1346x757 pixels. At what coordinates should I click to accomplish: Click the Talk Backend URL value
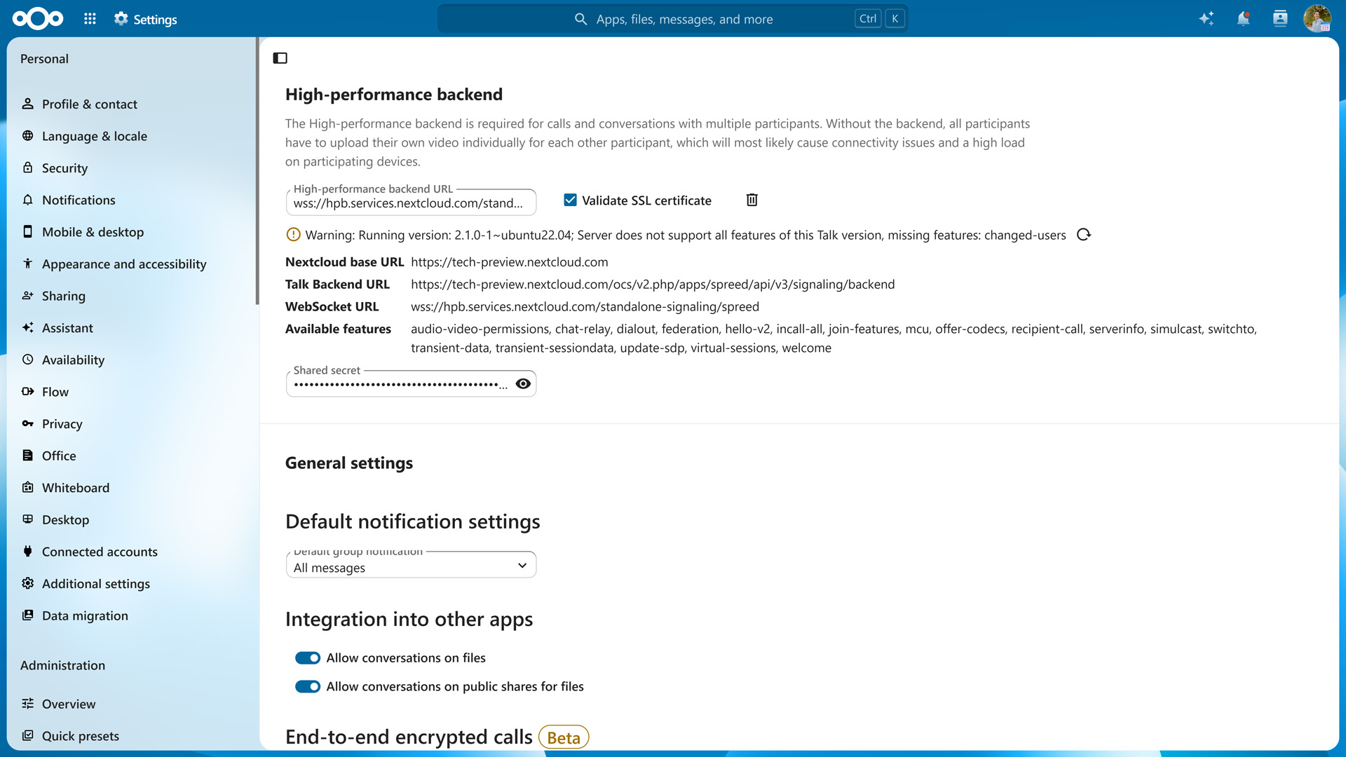[653, 285]
